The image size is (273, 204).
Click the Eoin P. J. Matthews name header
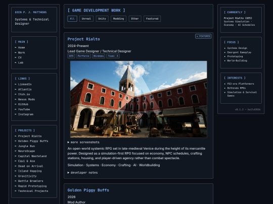tap(31, 12)
